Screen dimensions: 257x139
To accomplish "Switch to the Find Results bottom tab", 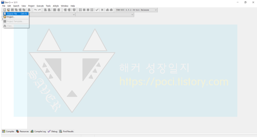I will coord(66,131).
